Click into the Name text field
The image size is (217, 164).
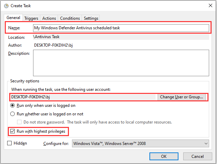tap(121, 28)
